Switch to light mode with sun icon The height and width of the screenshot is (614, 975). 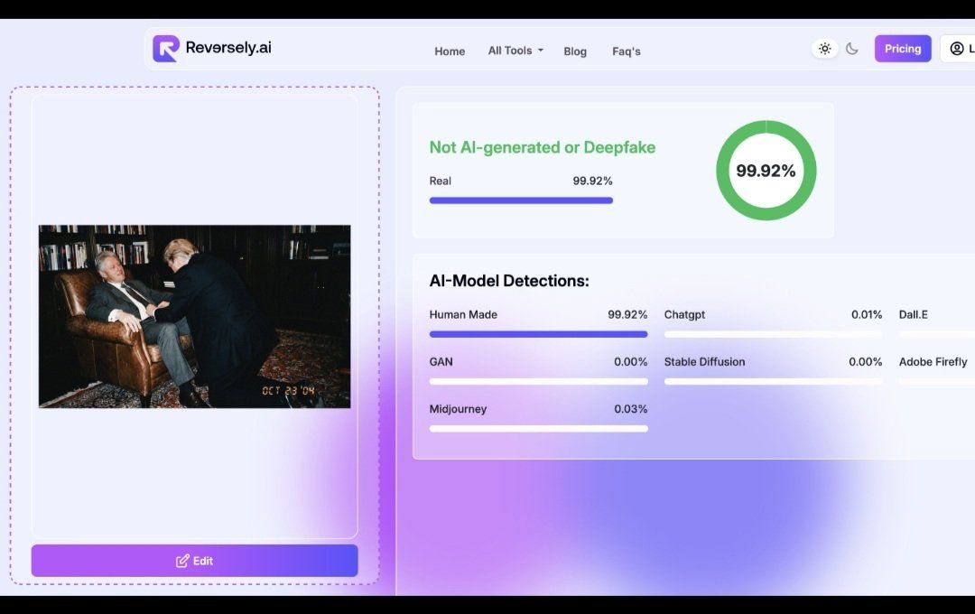click(x=824, y=49)
